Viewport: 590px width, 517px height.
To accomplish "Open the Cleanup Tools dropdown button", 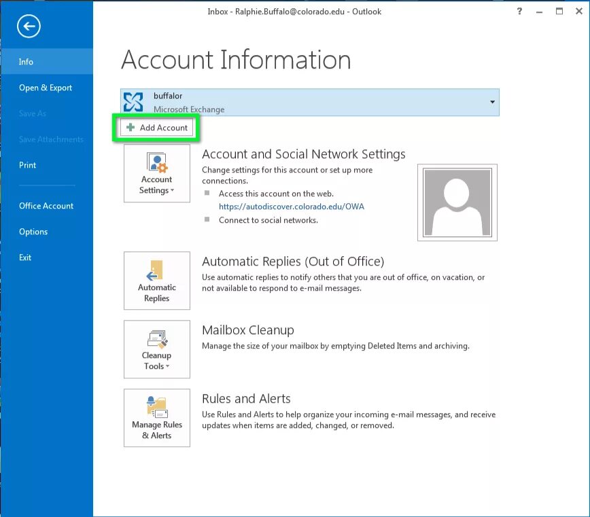I will [157, 349].
